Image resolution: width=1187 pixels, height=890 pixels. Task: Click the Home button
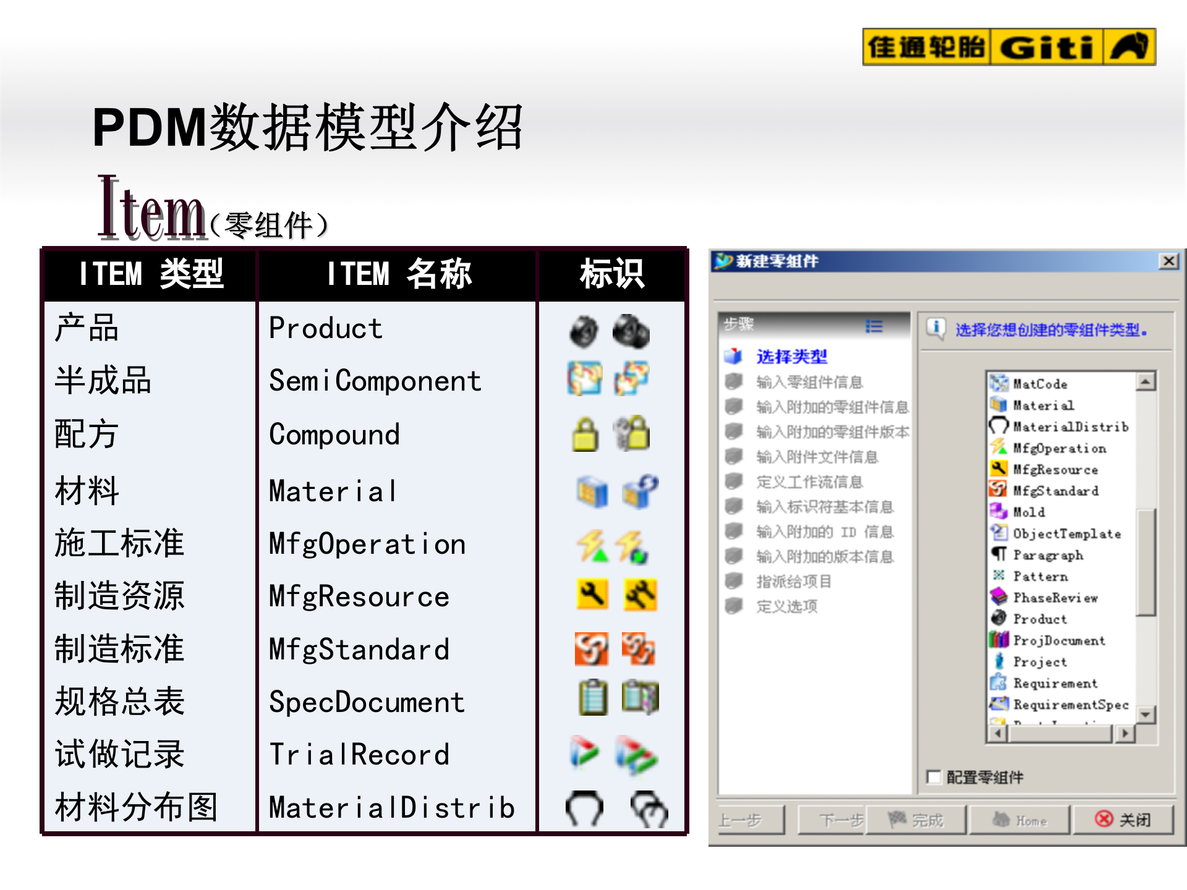coord(1019,820)
